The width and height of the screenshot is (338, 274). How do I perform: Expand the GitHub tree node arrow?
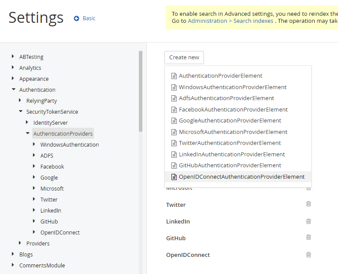click(x=34, y=221)
